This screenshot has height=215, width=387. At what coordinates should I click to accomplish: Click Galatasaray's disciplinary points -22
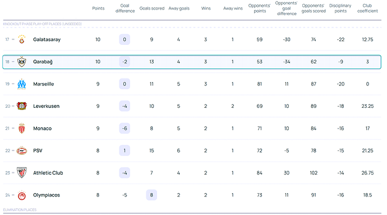coord(340,39)
